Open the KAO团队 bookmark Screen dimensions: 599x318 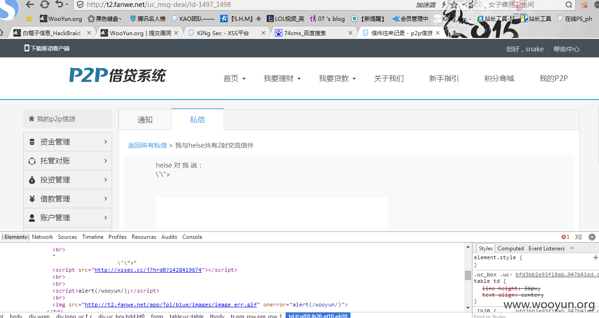(x=193, y=19)
